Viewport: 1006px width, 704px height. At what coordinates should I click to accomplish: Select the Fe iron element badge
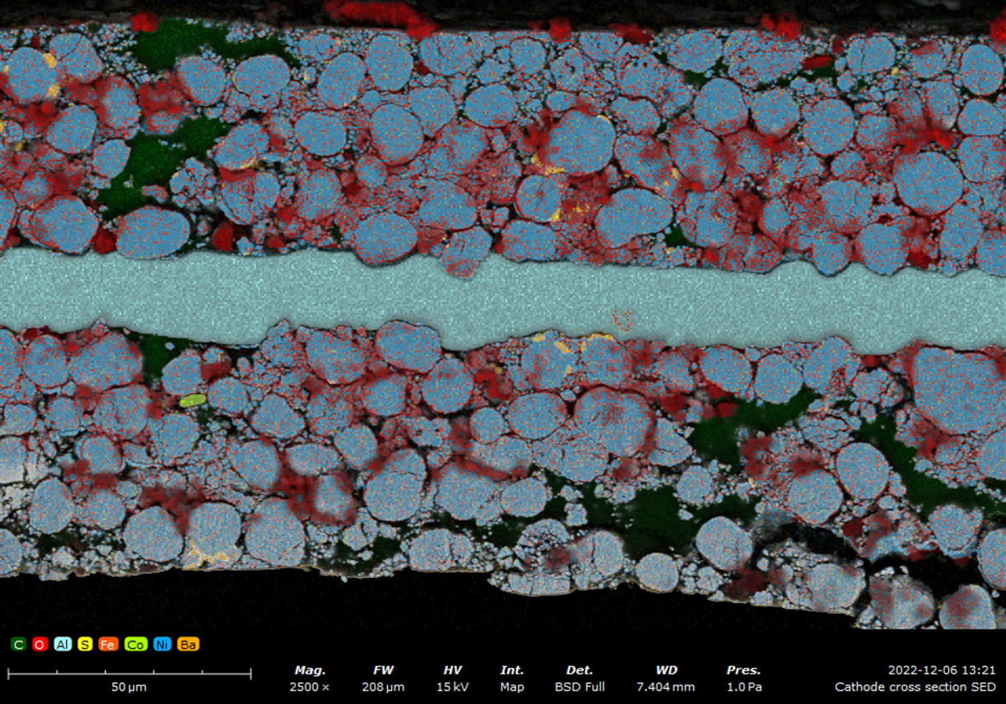tap(108, 644)
